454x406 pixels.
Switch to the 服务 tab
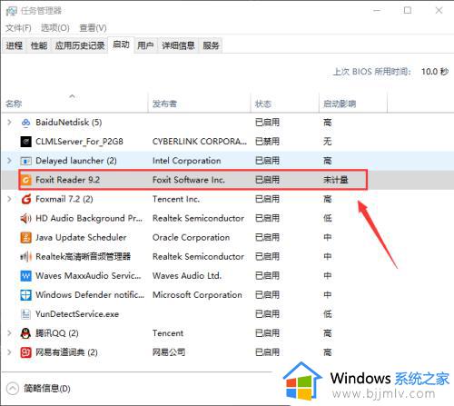tap(211, 45)
